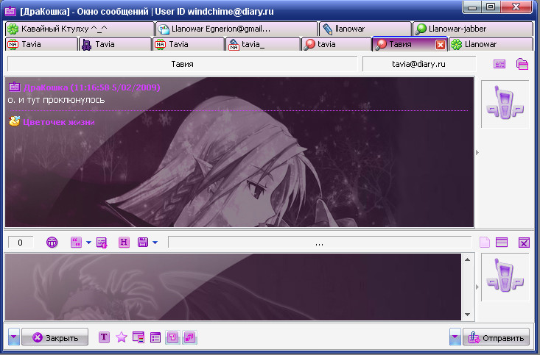The width and height of the screenshot is (540, 355).
Task: Click the contact avatar in the chat pane
Action: (x=505, y=104)
